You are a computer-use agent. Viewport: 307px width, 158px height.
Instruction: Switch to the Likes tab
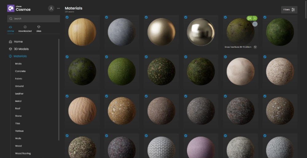pyautogui.click(x=39, y=29)
